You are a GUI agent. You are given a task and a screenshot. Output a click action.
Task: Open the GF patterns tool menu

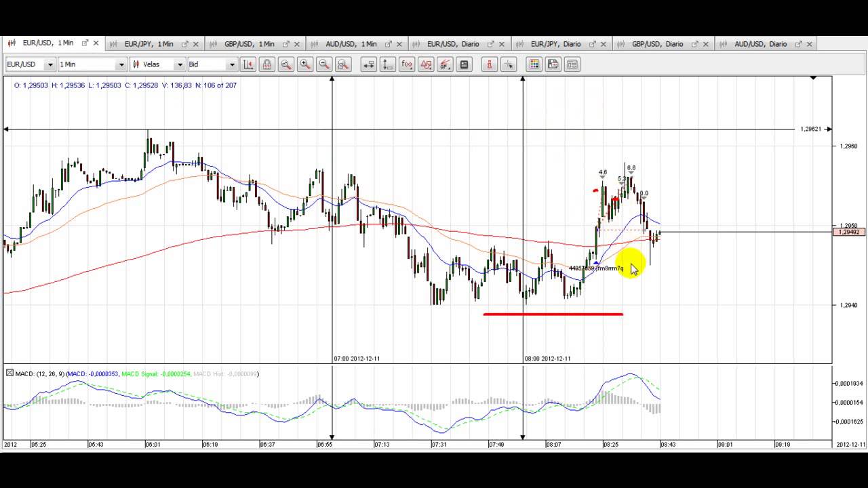click(x=445, y=64)
